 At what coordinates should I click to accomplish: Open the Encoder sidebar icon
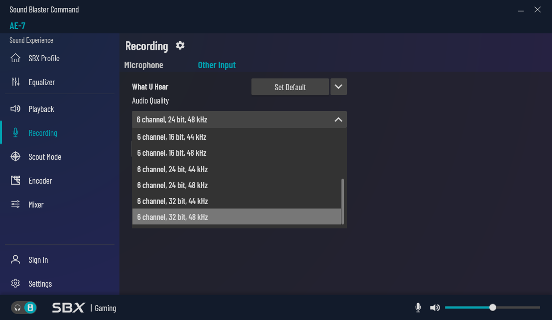pyautogui.click(x=15, y=181)
